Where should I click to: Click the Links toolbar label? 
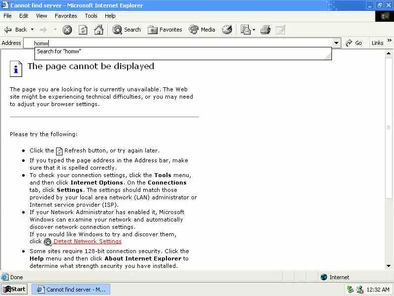point(377,43)
